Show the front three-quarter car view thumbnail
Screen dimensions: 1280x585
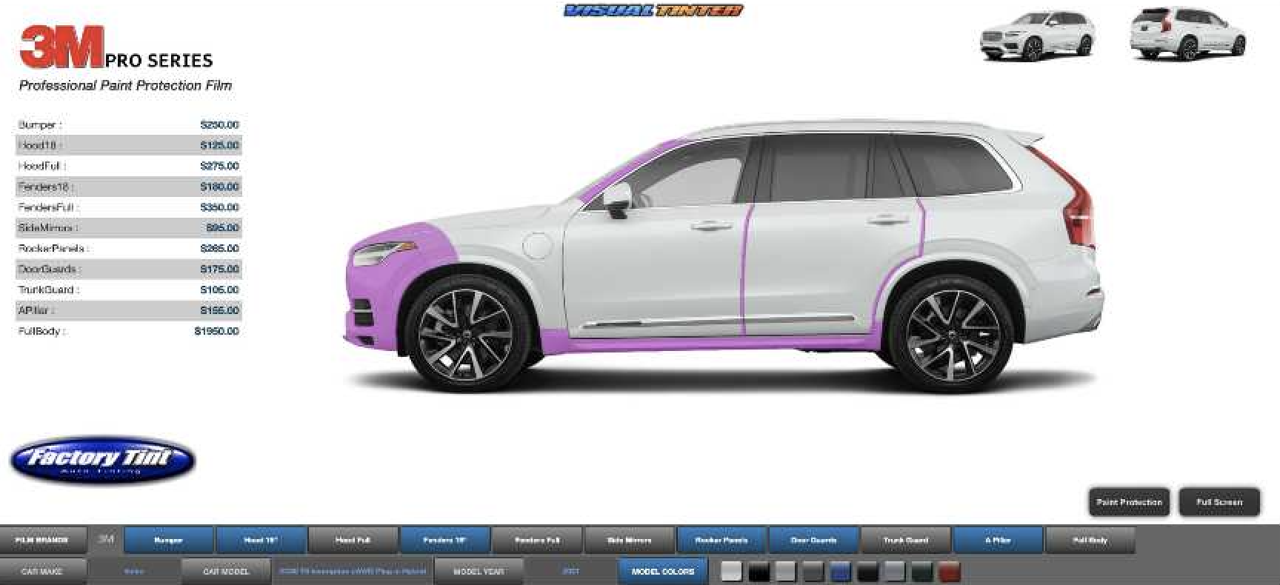pyautogui.click(x=1037, y=35)
